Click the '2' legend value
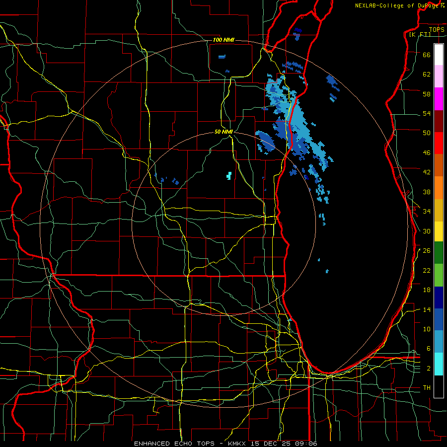The image size is (447, 447). (428, 369)
